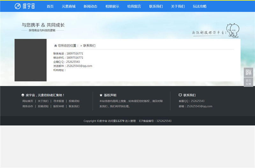This screenshot has width=255, height=168.
Task: Click the 关于我们 item in the top navigation
Action: tap(178, 6)
